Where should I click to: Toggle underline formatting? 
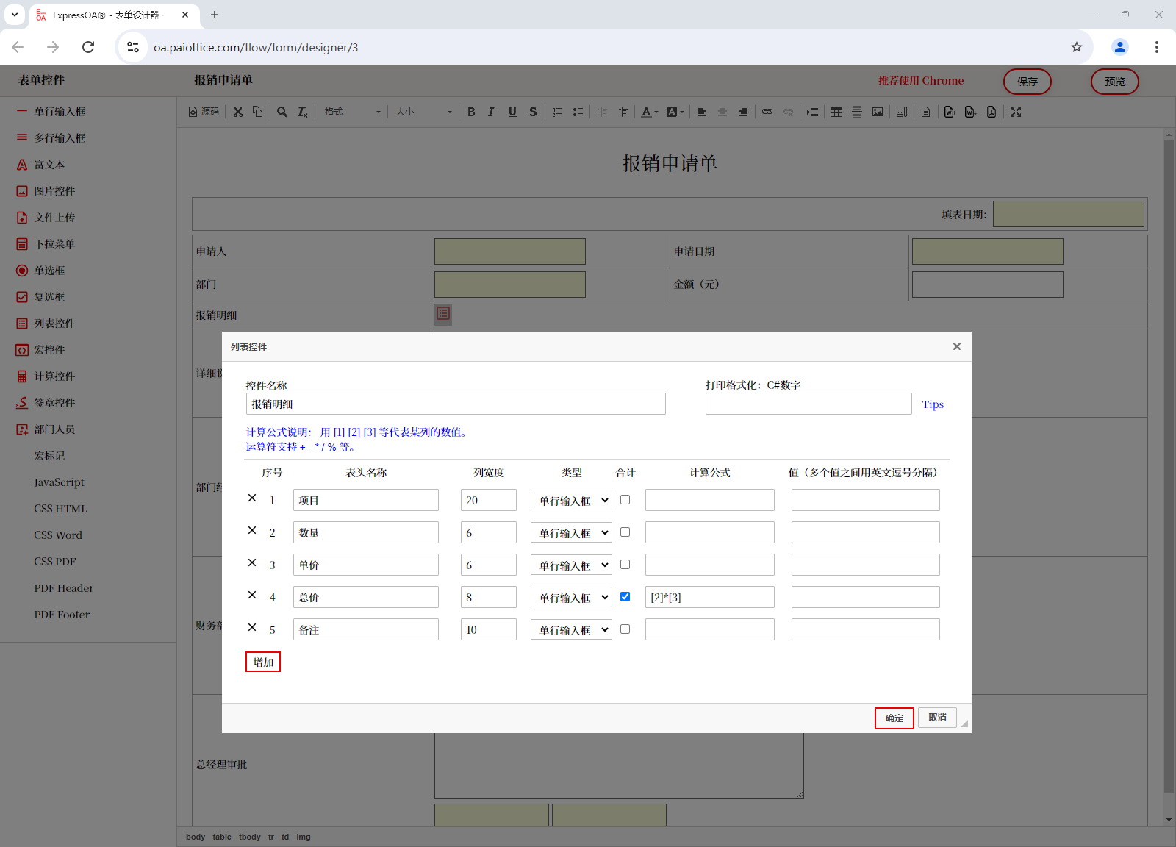coord(512,112)
